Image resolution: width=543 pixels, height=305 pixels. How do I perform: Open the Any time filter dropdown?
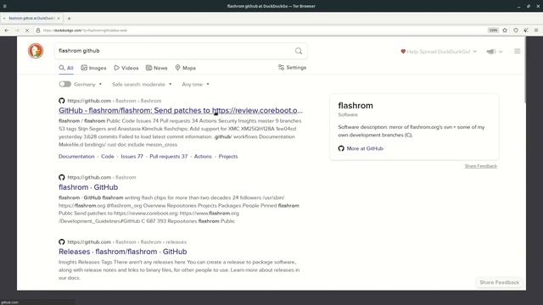coord(196,85)
